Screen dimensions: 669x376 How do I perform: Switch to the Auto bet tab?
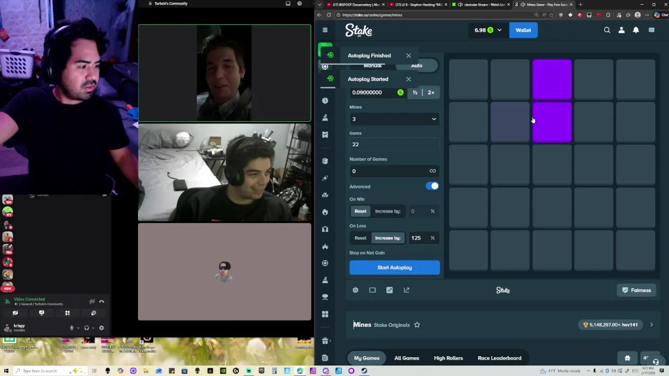417,65
